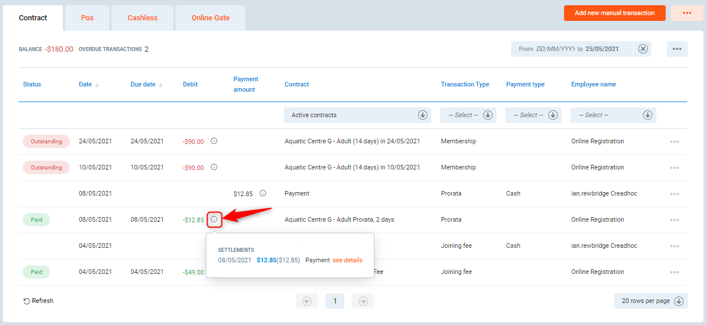The image size is (707, 325).
Task: Click info icon on 10/05/2021 outstanding debit
Action: pyautogui.click(x=214, y=167)
